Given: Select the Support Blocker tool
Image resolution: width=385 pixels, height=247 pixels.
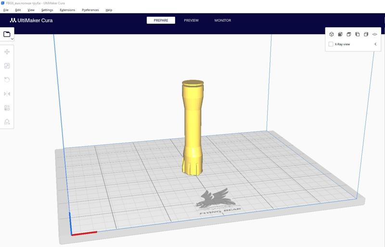Looking at the screenshot, I should pyautogui.click(x=7, y=122).
